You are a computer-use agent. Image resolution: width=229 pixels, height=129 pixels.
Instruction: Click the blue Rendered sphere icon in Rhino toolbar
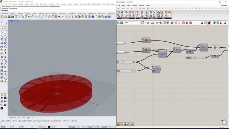coord(93,17)
